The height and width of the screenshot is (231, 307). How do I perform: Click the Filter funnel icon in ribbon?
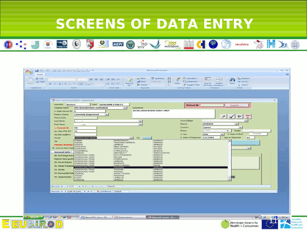tap(178, 81)
